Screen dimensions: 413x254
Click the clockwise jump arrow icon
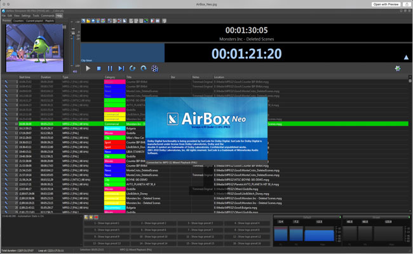pyautogui.click(x=144, y=69)
